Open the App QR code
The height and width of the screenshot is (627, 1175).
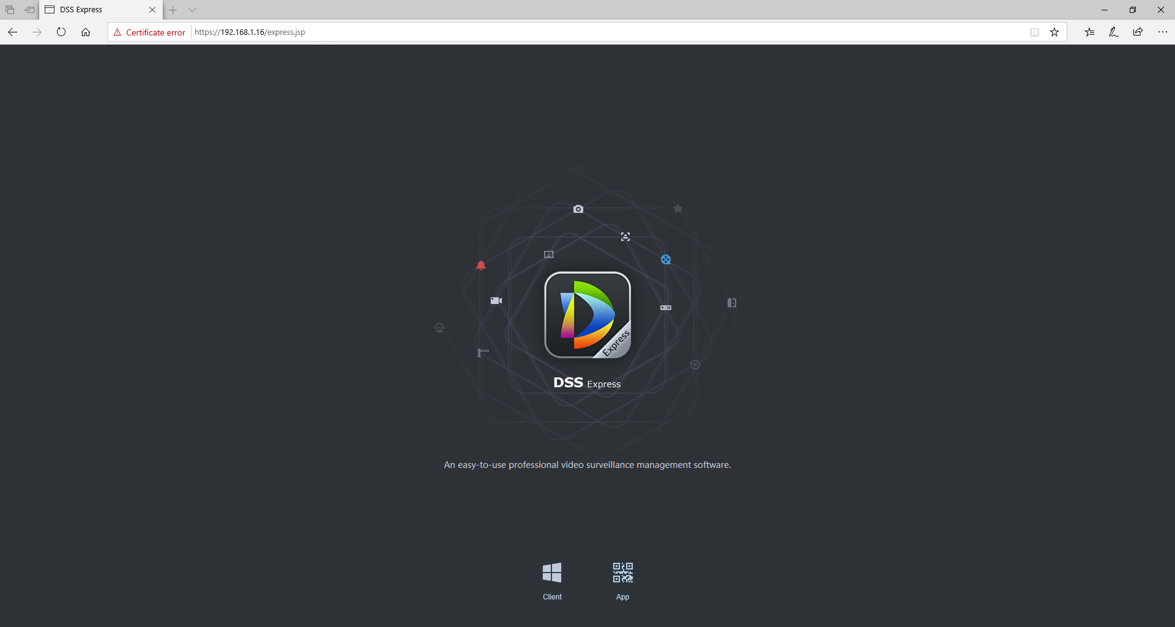coord(623,573)
